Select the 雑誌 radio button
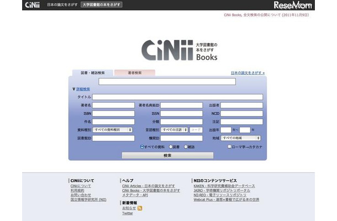 (186, 147)
